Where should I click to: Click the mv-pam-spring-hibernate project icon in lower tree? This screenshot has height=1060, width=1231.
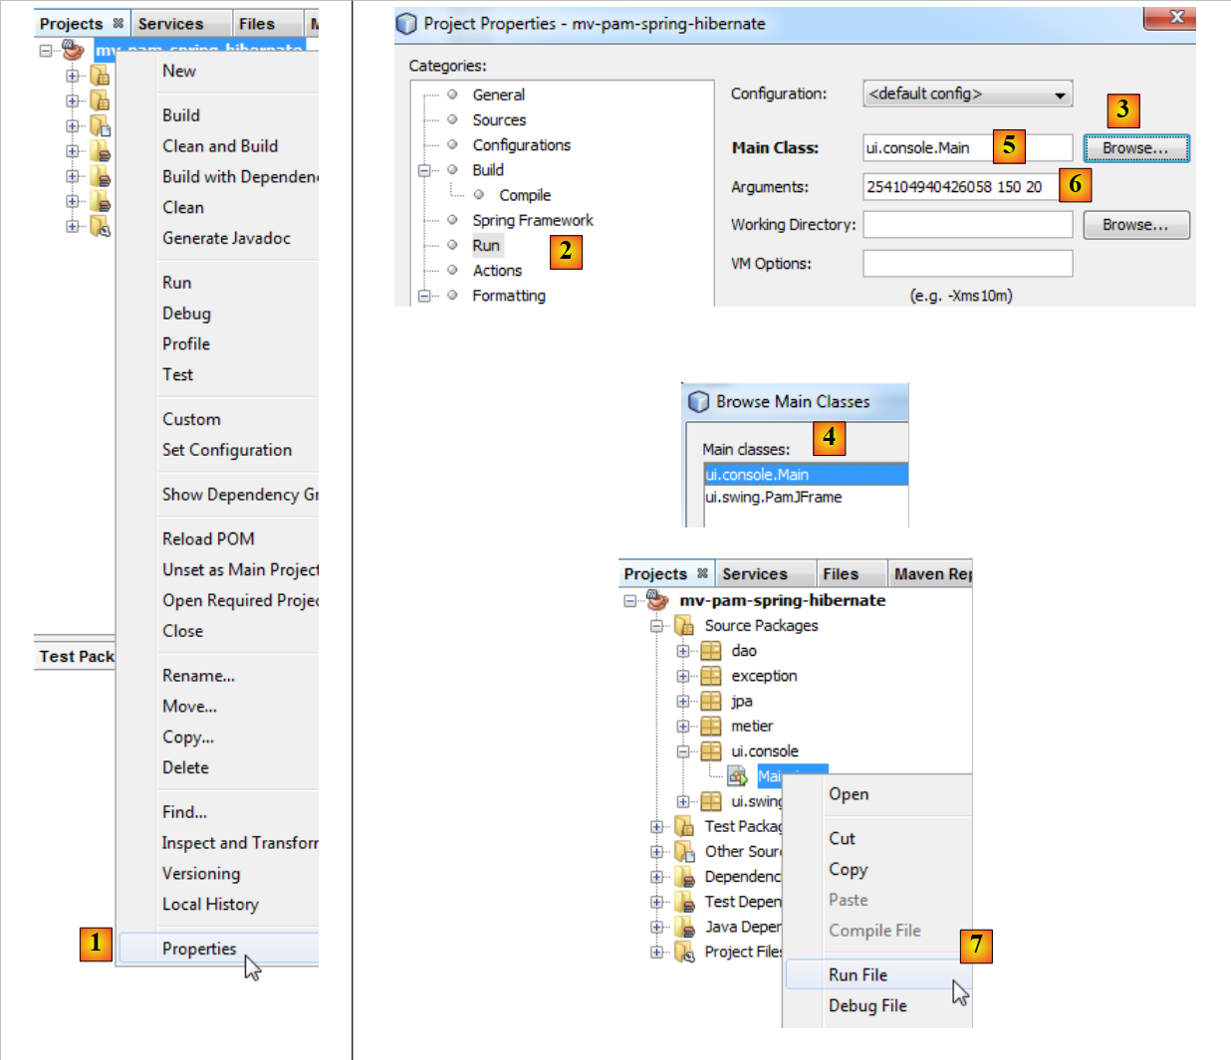tap(657, 600)
